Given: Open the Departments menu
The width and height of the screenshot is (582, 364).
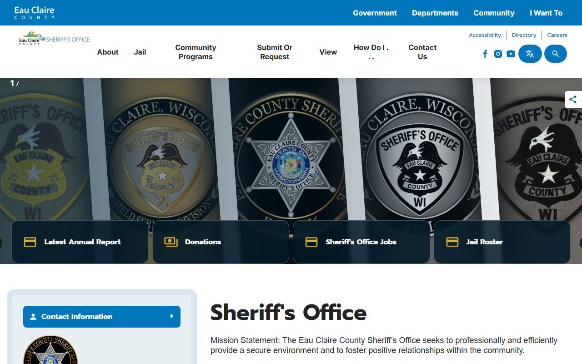Looking at the screenshot, I should pyautogui.click(x=435, y=13).
